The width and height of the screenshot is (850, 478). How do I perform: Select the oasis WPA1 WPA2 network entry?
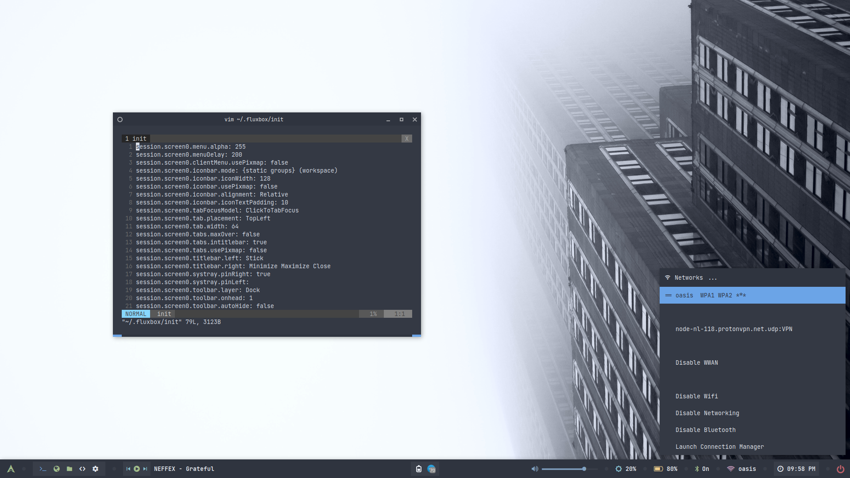(x=710, y=295)
